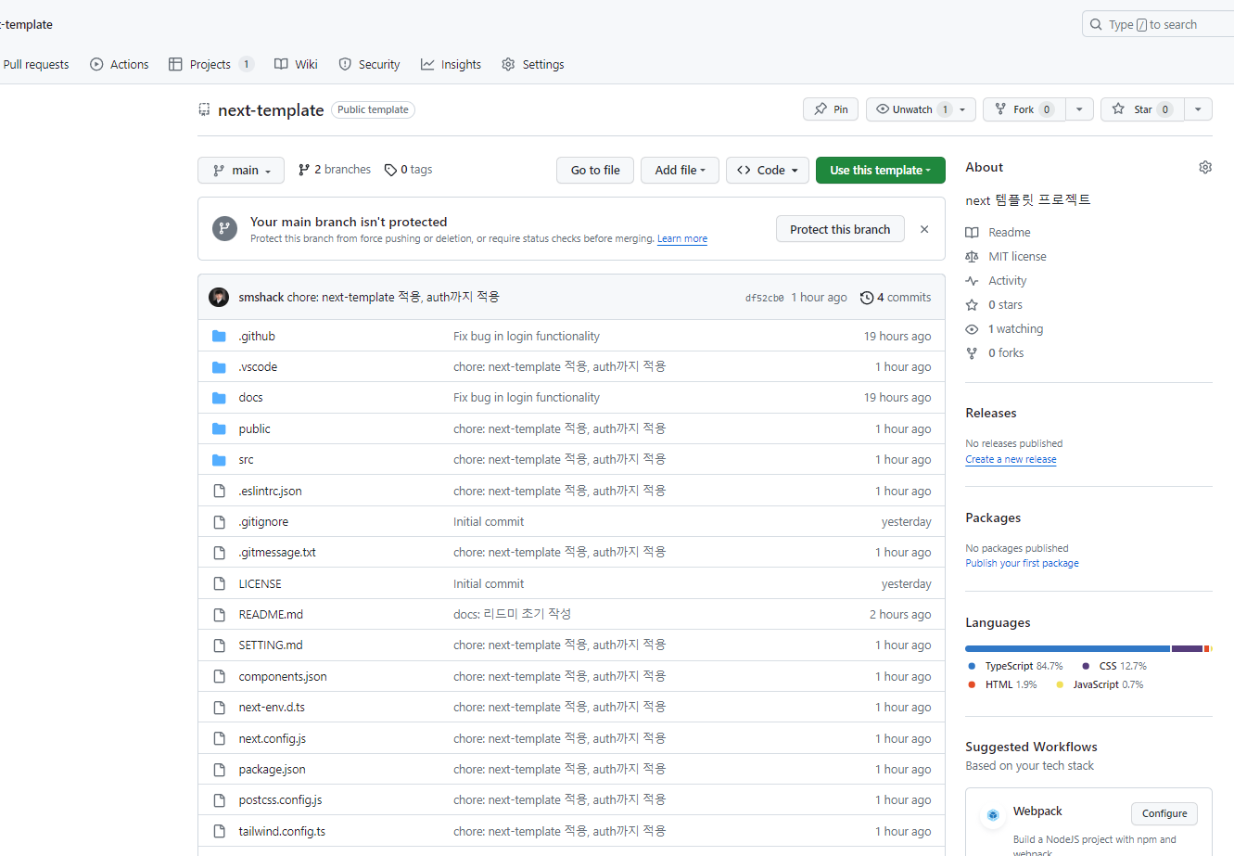Open the 4 commits history
Image resolution: width=1234 pixels, height=856 pixels.
click(x=896, y=298)
